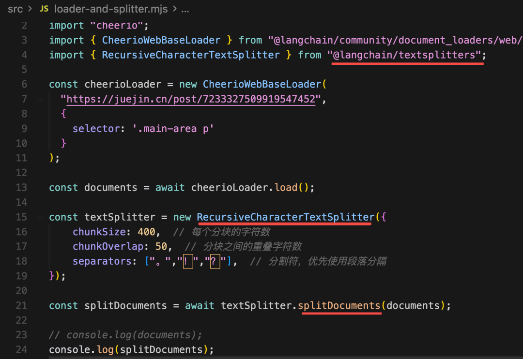Click the selector '.main-area p' string
523x359 pixels.
coord(173,129)
